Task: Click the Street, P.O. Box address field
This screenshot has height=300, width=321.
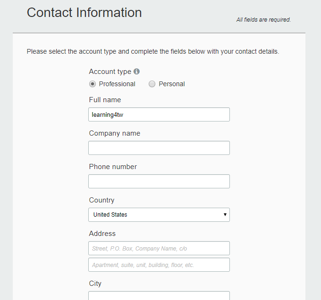Action: (x=159, y=248)
